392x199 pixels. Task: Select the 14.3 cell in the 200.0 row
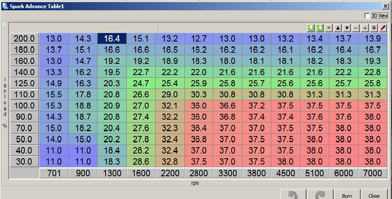point(83,39)
